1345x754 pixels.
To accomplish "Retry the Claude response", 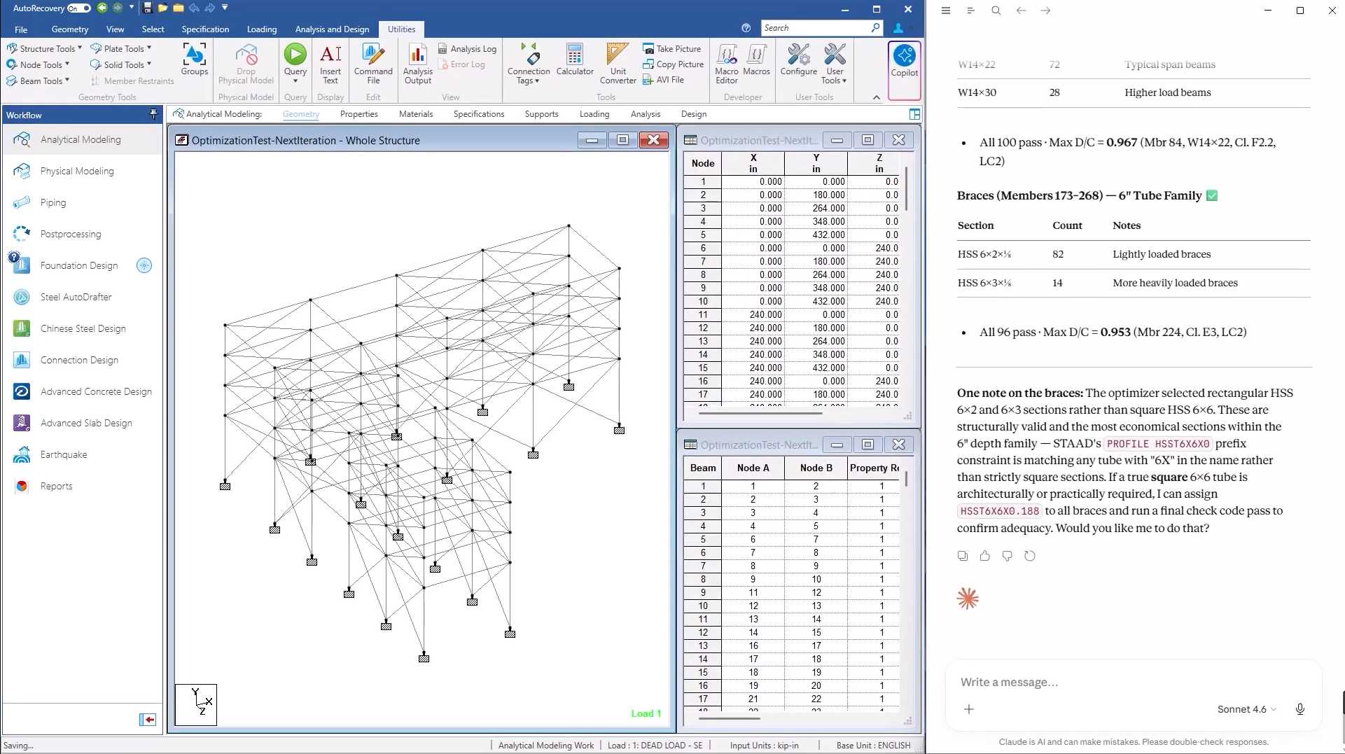I will (x=1030, y=556).
